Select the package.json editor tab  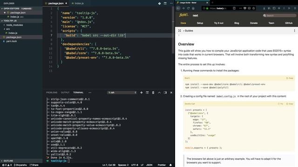[56, 3]
